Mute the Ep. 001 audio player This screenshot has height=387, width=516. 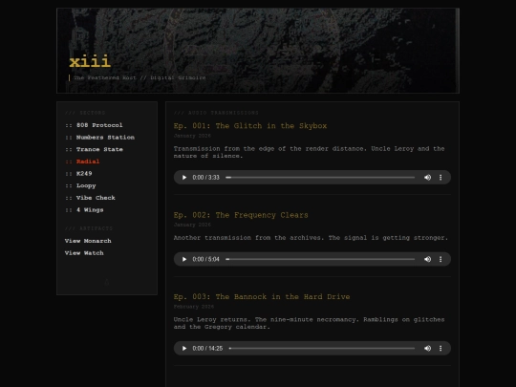[427, 178]
